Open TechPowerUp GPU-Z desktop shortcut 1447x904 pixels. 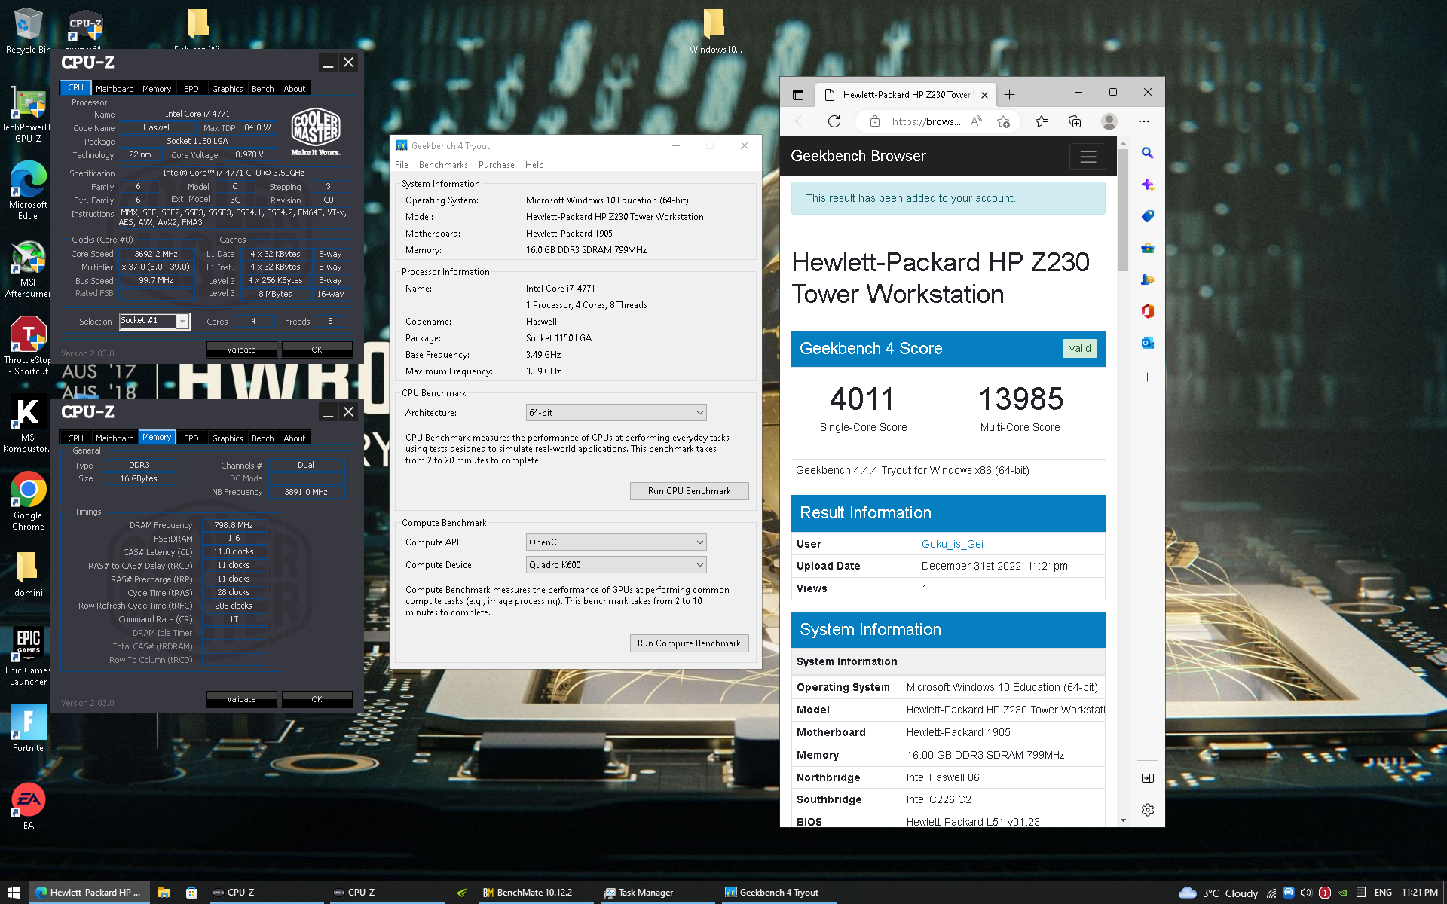[x=28, y=115]
